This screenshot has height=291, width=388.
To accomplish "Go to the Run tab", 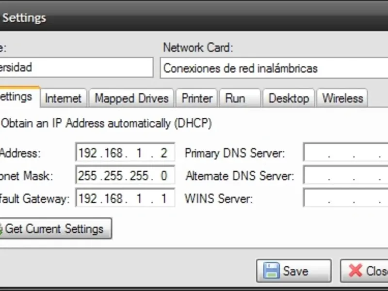I will [240, 98].
